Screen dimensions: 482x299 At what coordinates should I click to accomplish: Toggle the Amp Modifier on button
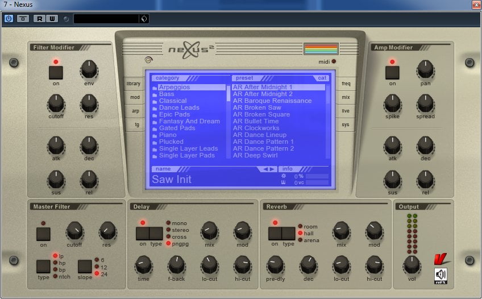pos(393,73)
